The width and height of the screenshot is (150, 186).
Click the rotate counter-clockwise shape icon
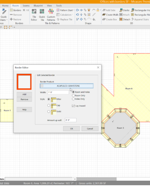click(x=77, y=15)
